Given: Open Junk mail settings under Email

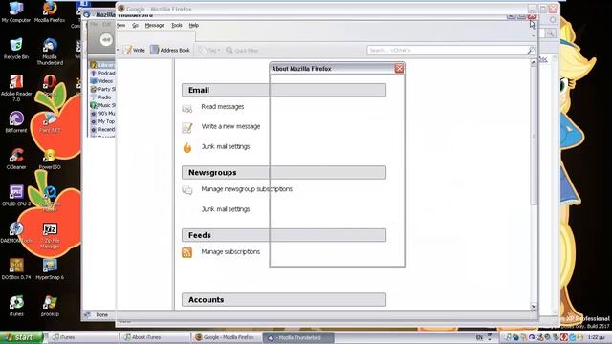Looking at the screenshot, I should (226, 146).
